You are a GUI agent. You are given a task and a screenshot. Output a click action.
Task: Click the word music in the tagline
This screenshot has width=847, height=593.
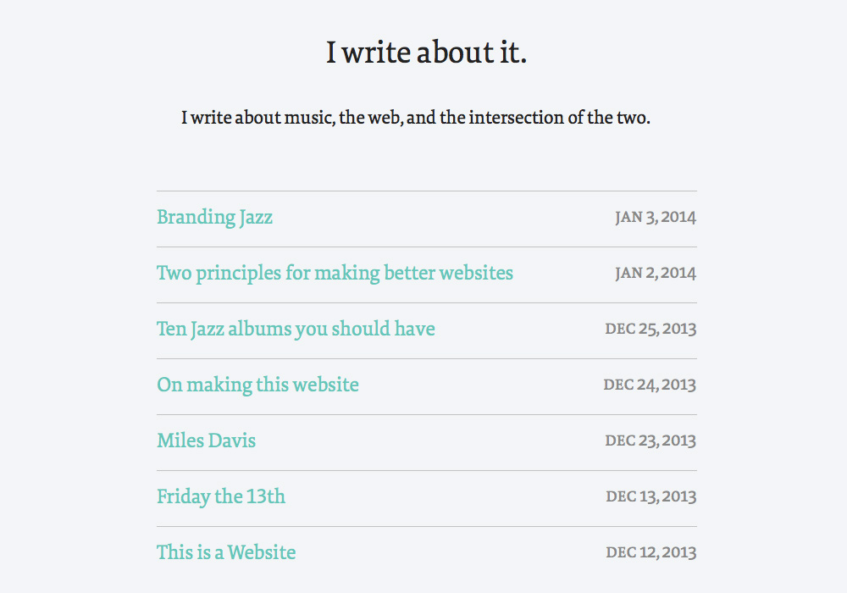[x=307, y=118]
